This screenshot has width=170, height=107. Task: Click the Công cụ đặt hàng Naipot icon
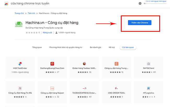pos(52,88)
